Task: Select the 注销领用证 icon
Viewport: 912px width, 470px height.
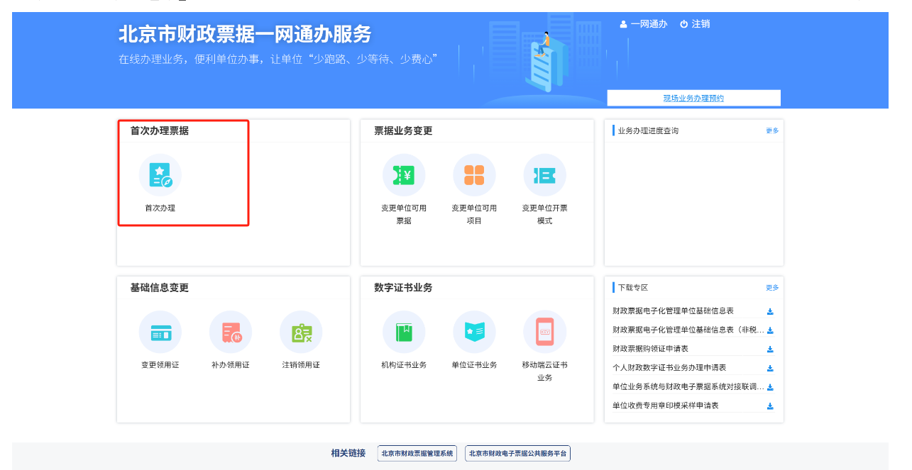Action: [301, 332]
